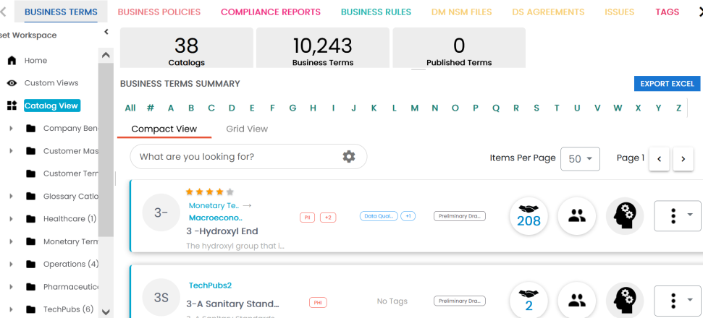
Task: Click the Export Excel button
Action: pyautogui.click(x=667, y=84)
